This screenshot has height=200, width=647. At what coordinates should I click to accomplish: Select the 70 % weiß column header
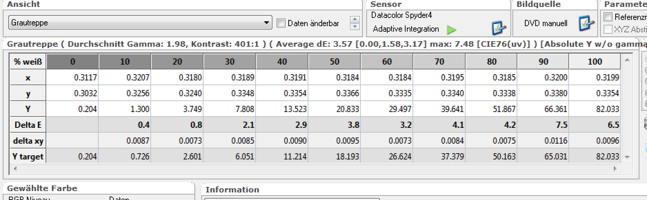click(x=439, y=62)
